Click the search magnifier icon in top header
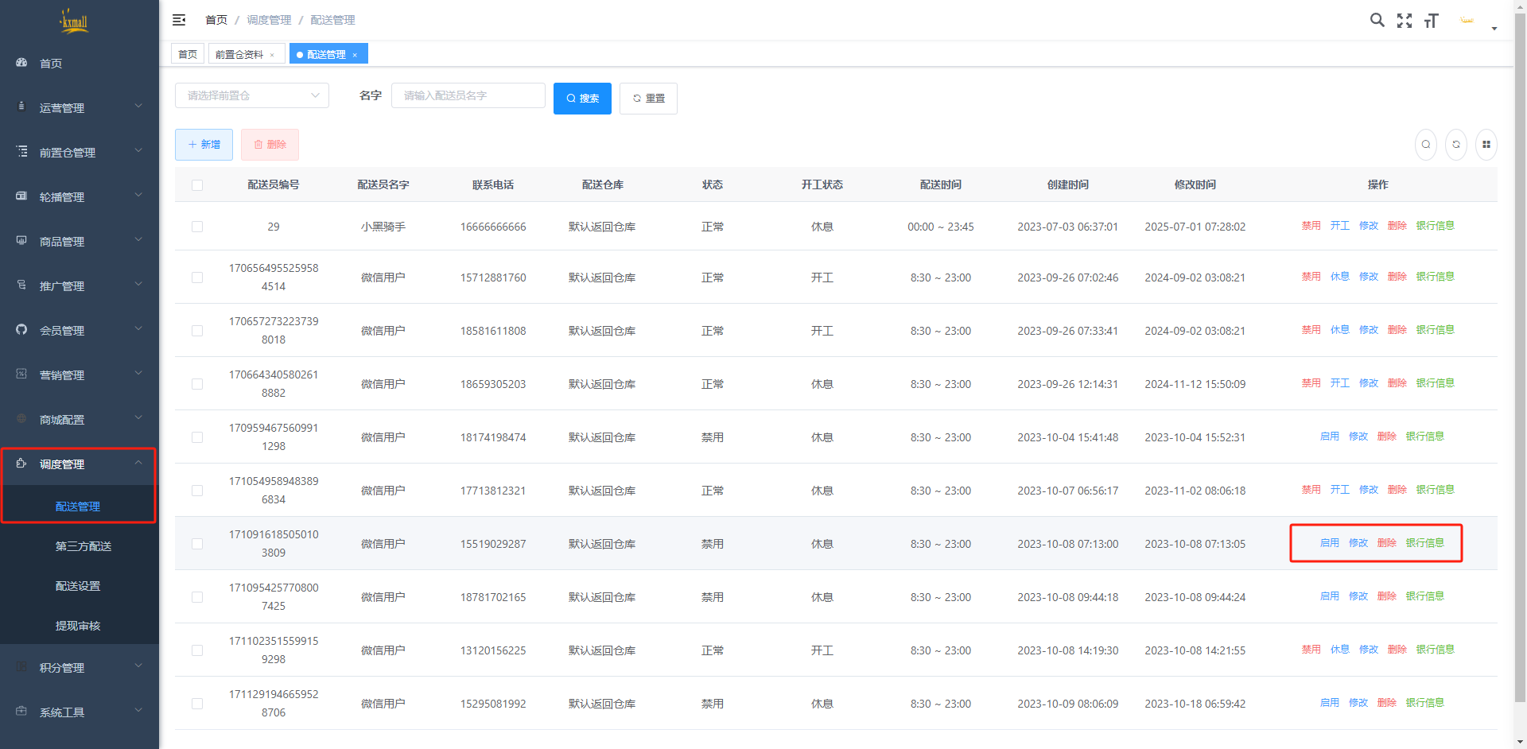 pyautogui.click(x=1377, y=20)
